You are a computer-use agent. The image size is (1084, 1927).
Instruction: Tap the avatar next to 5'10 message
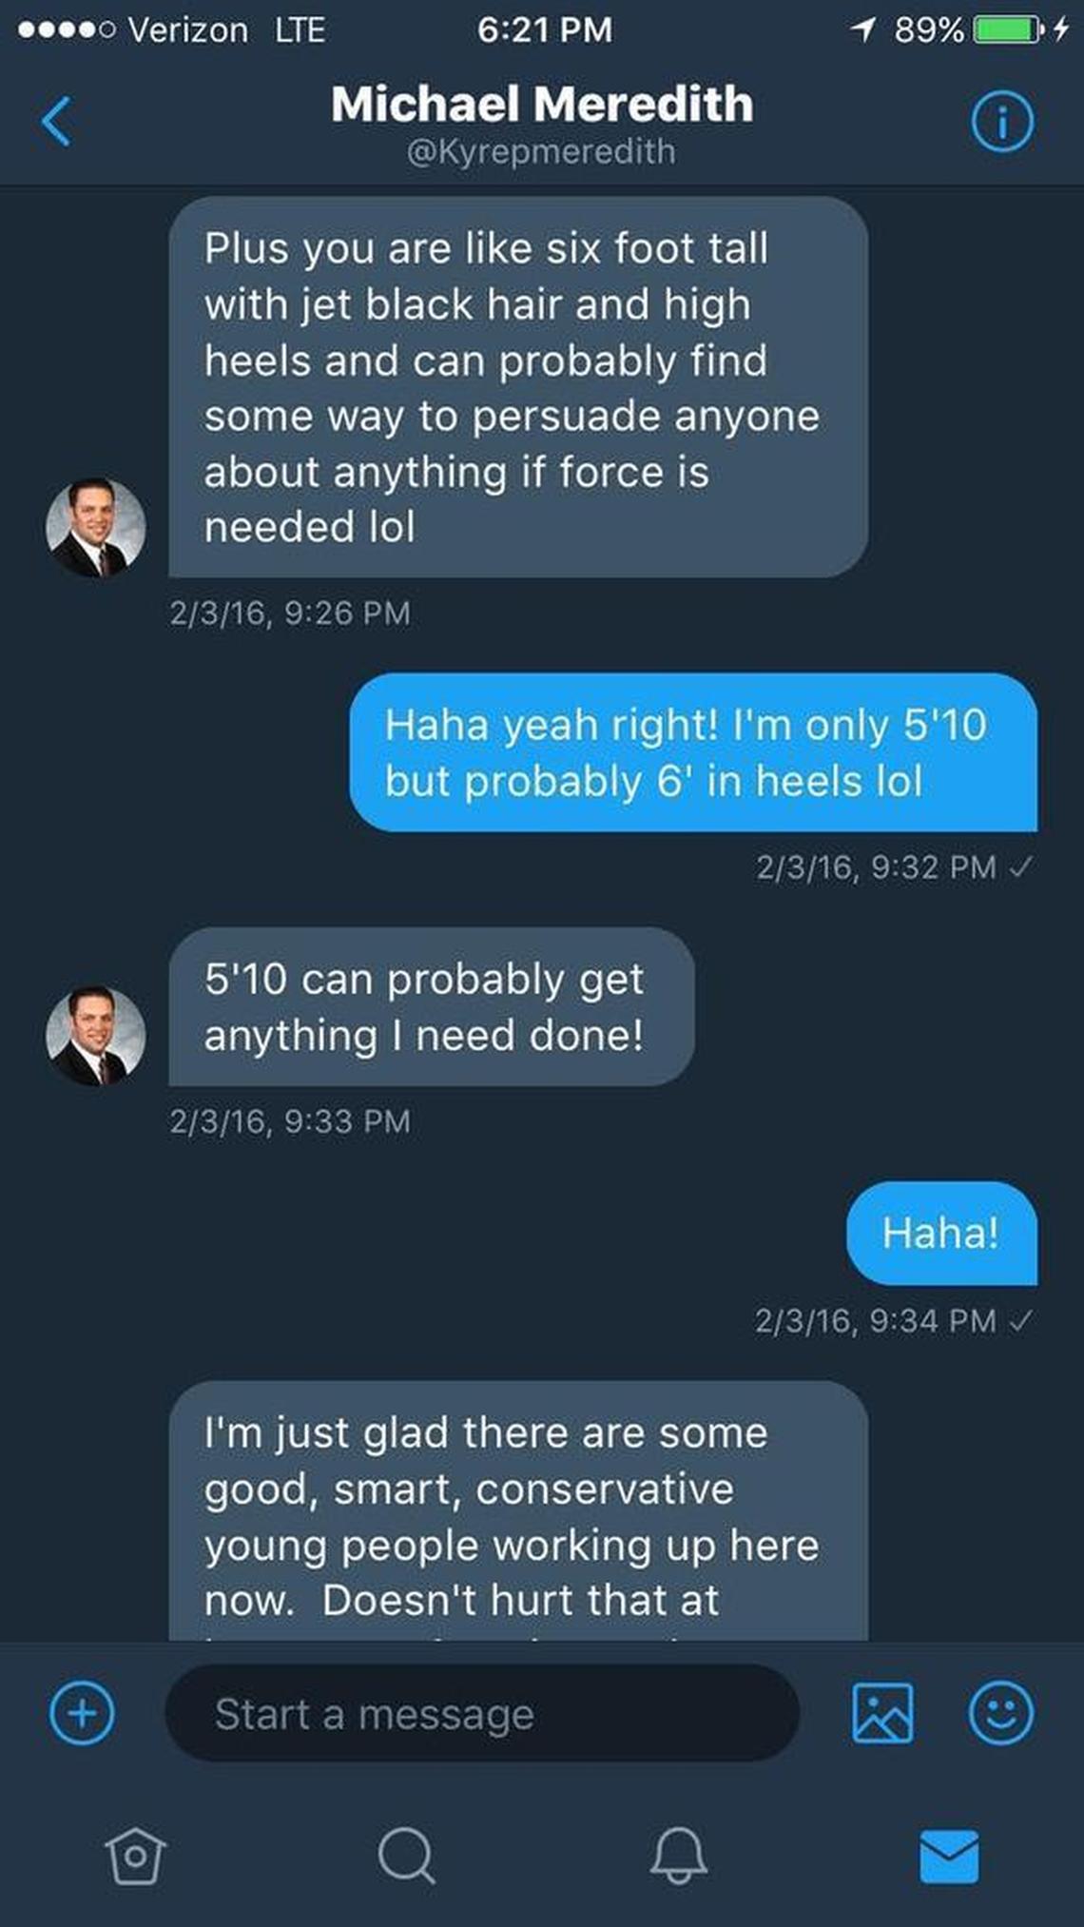pyautogui.click(x=96, y=1036)
